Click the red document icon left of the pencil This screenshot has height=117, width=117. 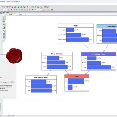(12, 7)
